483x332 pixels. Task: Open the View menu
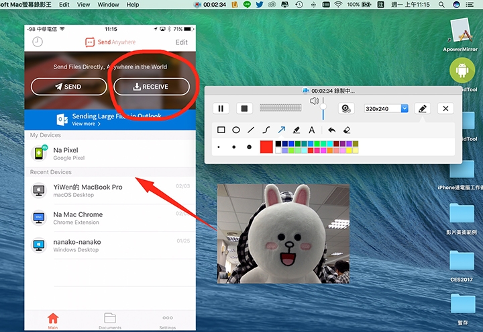tap(83, 5)
